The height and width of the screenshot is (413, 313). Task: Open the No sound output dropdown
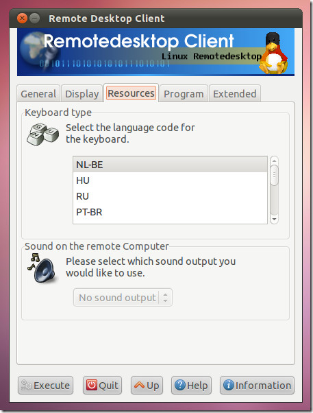click(x=123, y=298)
